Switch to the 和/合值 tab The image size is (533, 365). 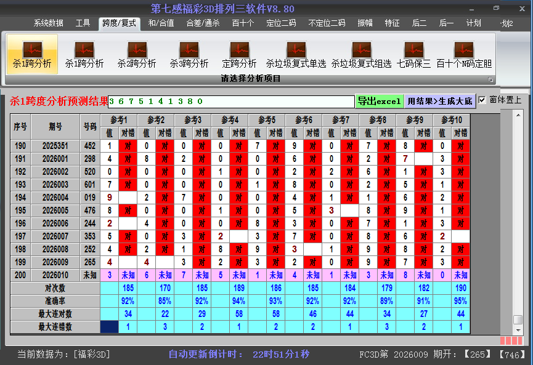161,23
